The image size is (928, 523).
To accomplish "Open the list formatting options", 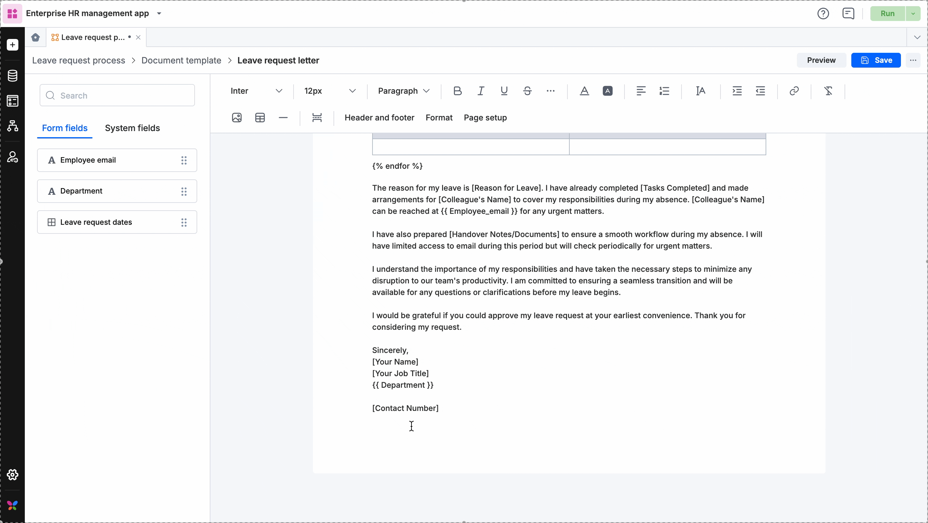I will pos(664,91).
